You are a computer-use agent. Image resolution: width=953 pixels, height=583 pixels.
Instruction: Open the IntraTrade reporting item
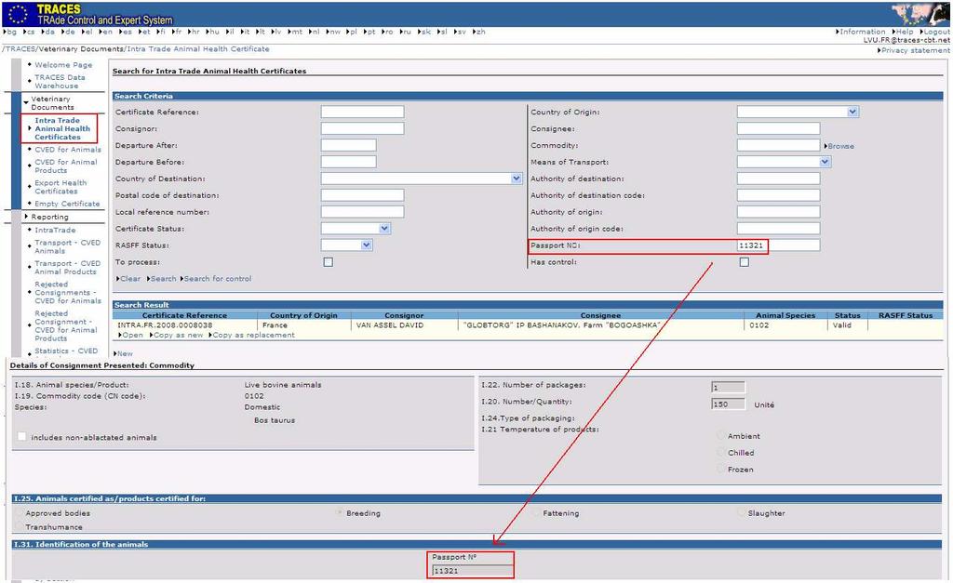click(x=55, y=231)
